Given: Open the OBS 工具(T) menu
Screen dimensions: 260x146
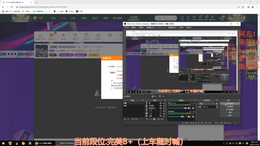Looking at the screenshot, I should click(181, 28).
